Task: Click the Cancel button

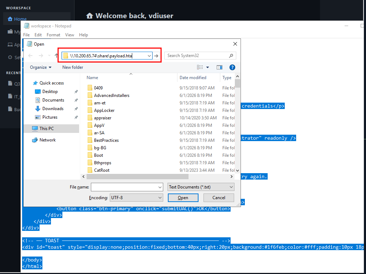Action: (219, 198)
